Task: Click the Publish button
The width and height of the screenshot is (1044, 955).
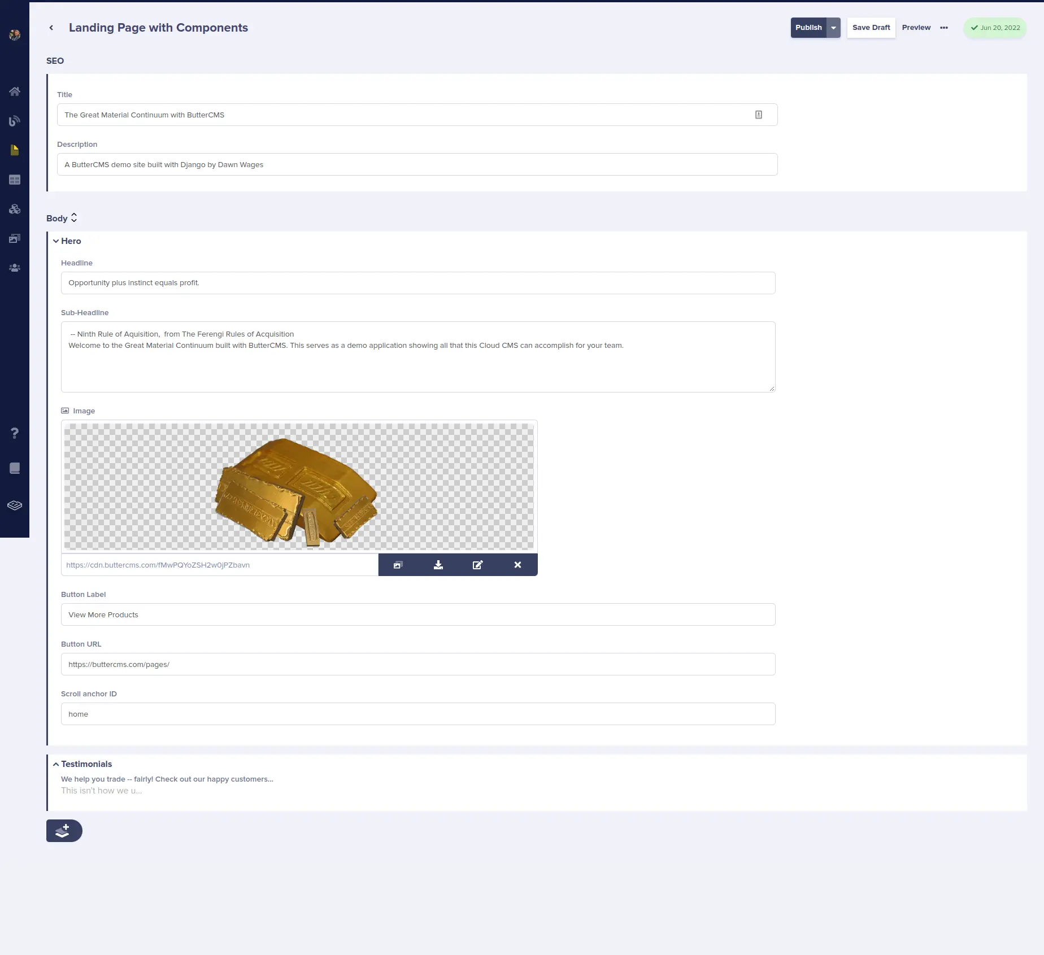Action: coord(808,28)
